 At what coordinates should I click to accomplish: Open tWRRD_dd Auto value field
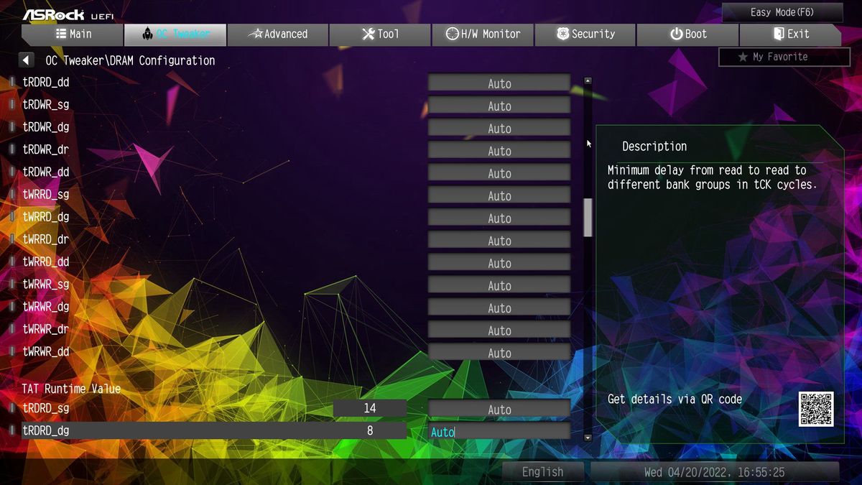pos(499,263)
